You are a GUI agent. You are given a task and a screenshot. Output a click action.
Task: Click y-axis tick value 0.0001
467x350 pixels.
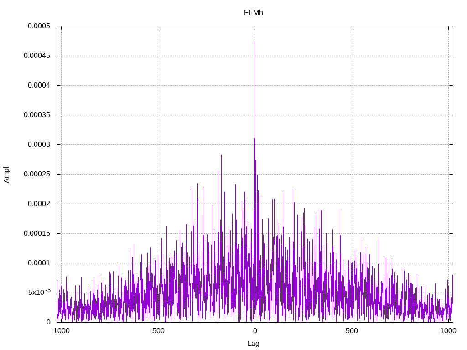coord(39,263)
